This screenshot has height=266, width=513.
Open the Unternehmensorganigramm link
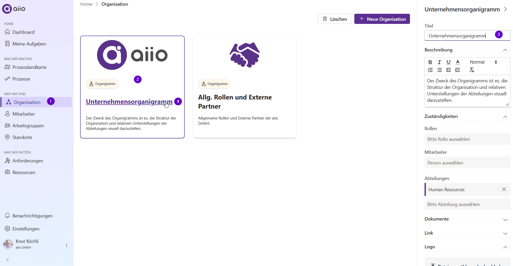click(x=129, y=102)
